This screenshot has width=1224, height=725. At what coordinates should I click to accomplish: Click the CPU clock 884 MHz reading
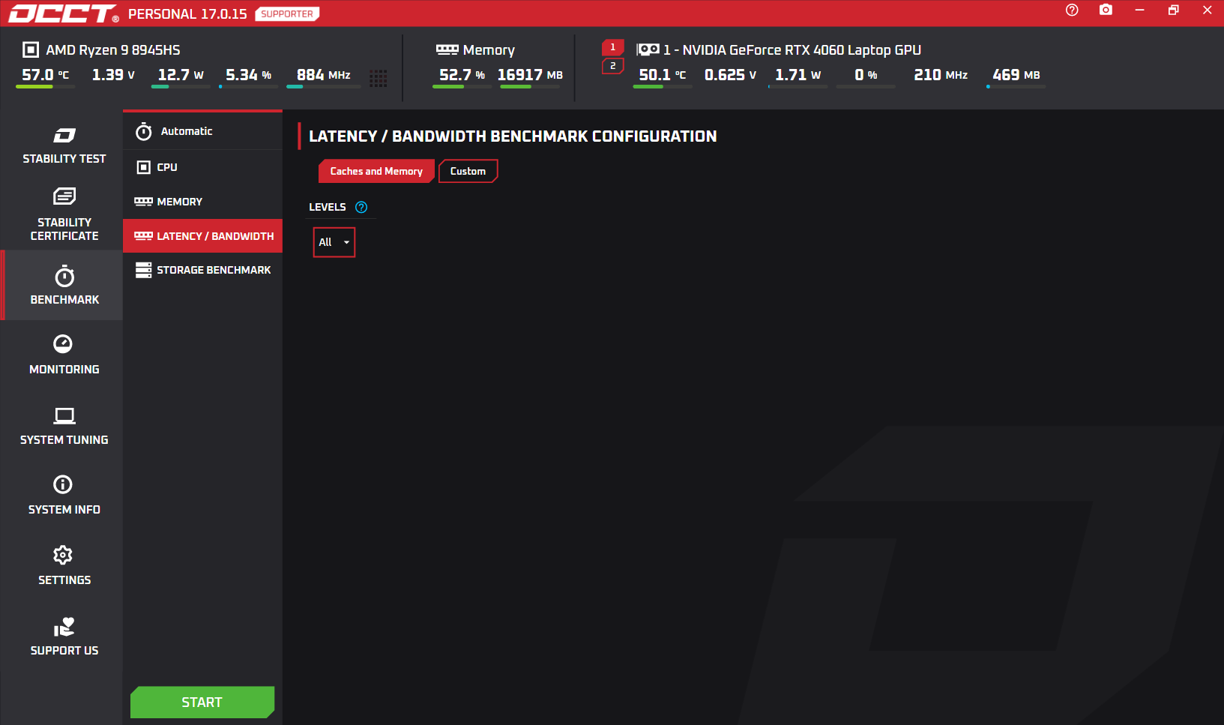pyautogui.click(x=324, y=75)
